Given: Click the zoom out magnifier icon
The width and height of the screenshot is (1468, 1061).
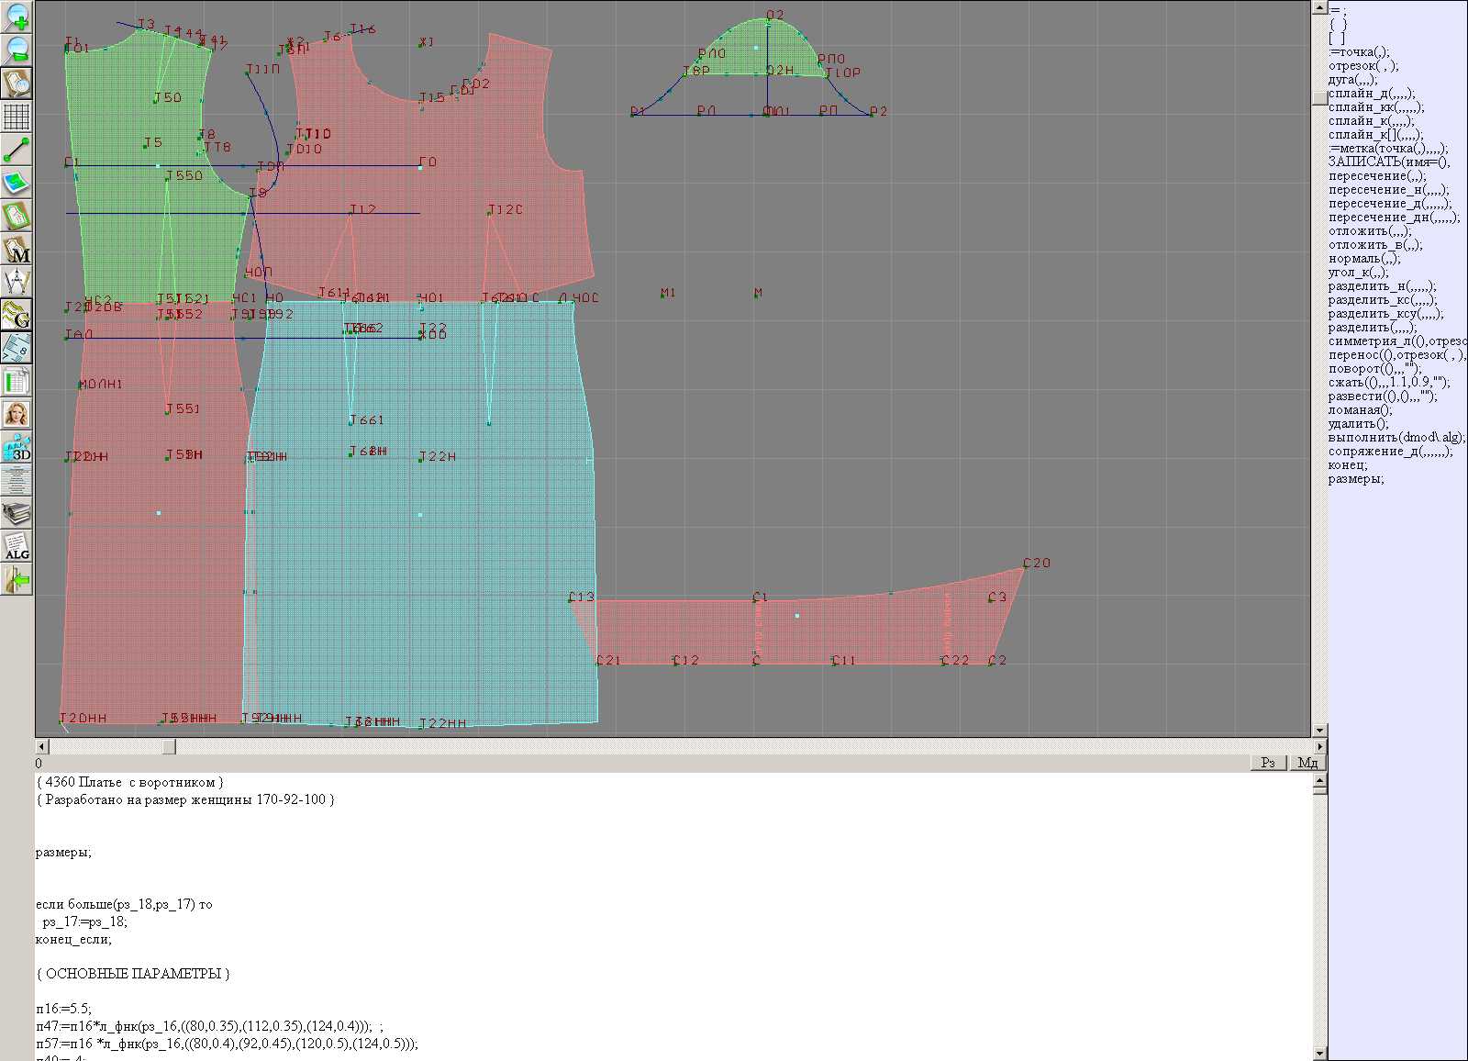Looking at the screenshot, I should coord(17,50).
